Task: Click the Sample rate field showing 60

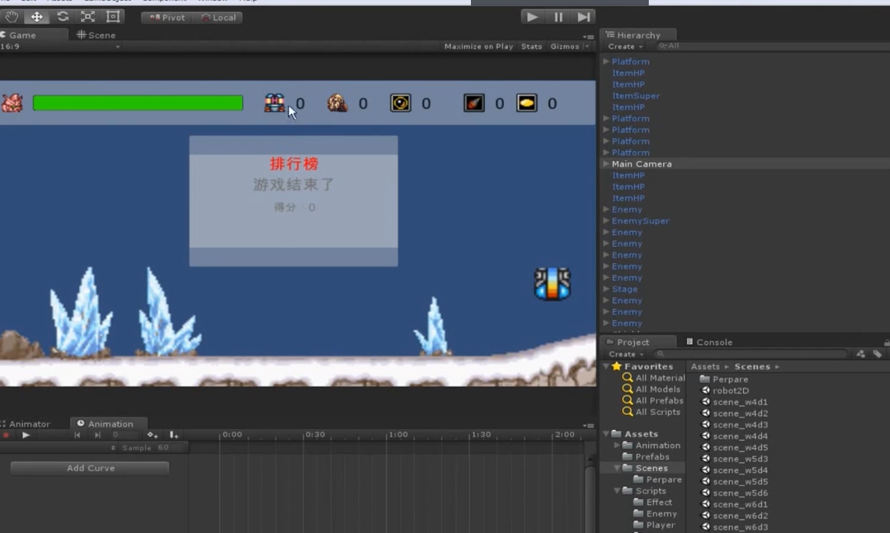Action: [x=164, y=447]
